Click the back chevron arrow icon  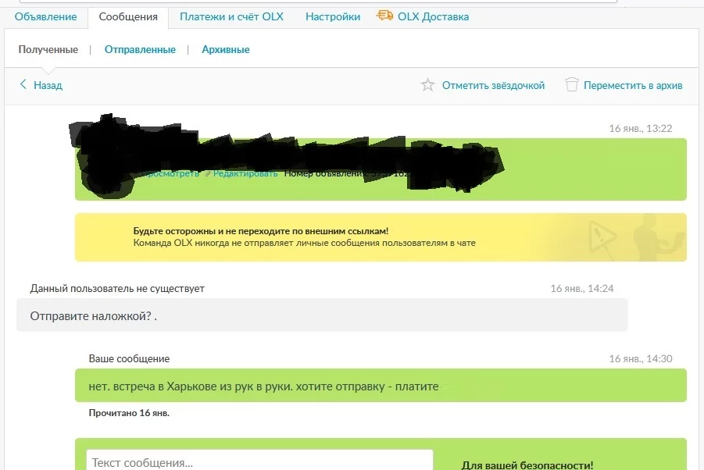(x=23, y=84)
